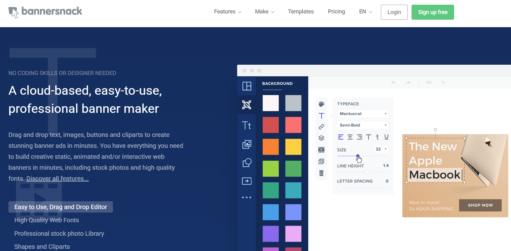
Task: Select Professional stock photo Library item
Action: point(59,233)
